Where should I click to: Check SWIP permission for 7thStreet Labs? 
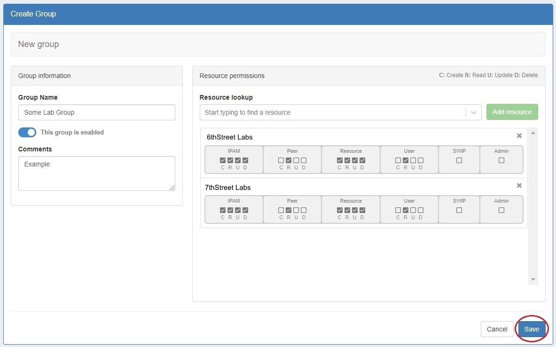pyautogui.click(x=459, y=210)
